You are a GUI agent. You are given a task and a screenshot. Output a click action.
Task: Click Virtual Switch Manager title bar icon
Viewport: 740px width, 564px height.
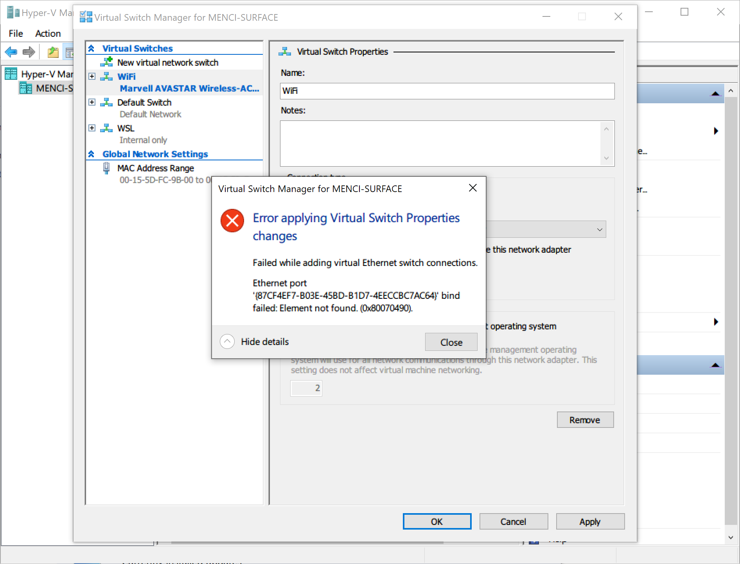click(86, 17)
